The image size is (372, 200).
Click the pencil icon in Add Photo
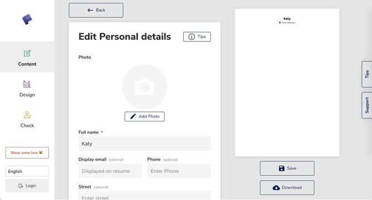point(133,116)
